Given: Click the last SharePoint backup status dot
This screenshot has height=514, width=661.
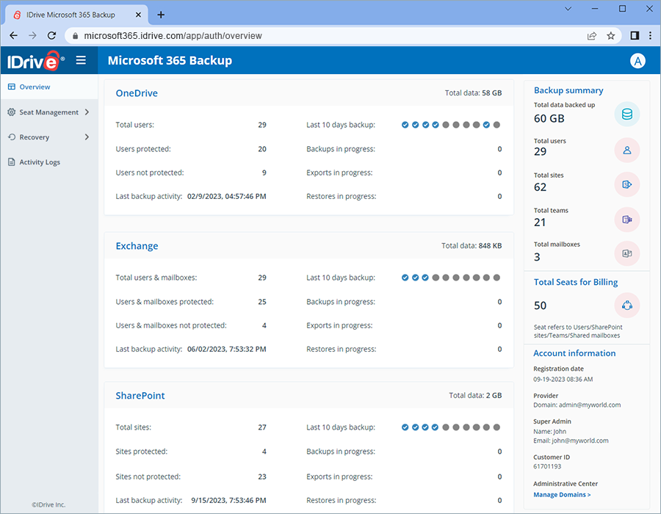Looking at the screenshot, I should (x=496, y=427).
